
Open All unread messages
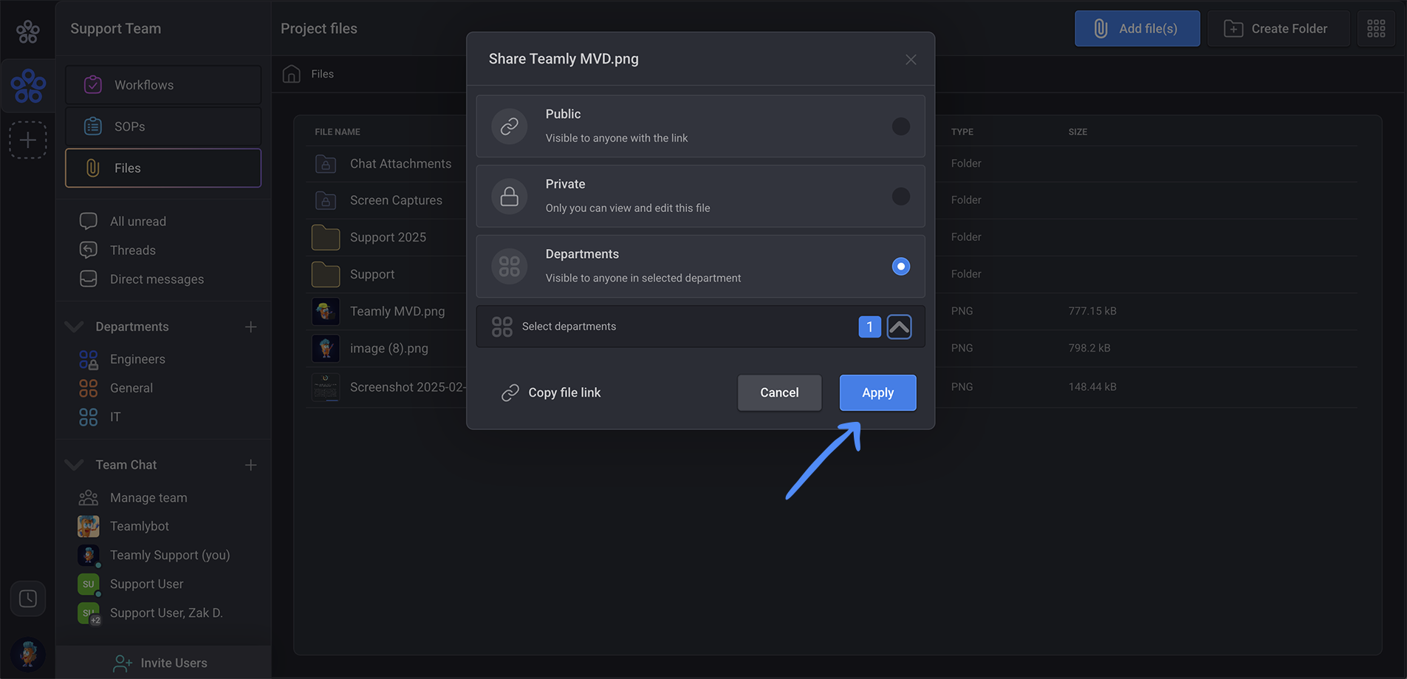[137, 221]
